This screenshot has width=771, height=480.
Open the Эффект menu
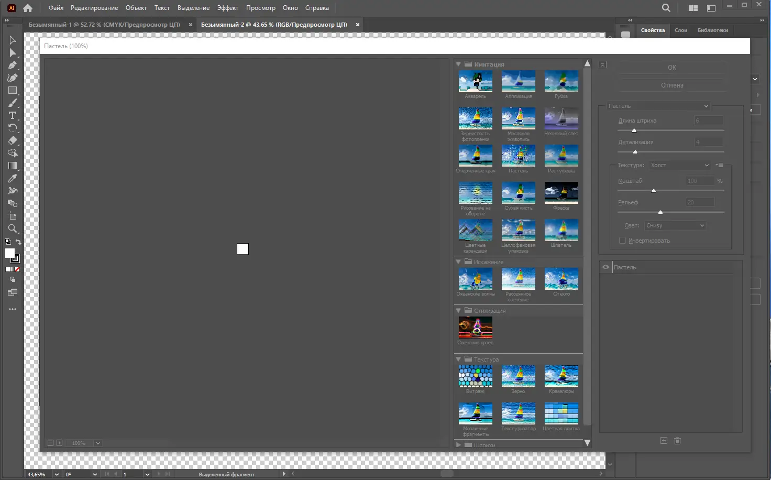(228, 8)
